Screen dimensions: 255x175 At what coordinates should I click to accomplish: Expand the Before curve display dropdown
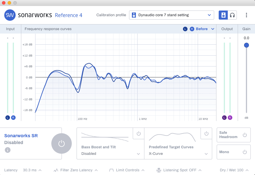point(213,29)
